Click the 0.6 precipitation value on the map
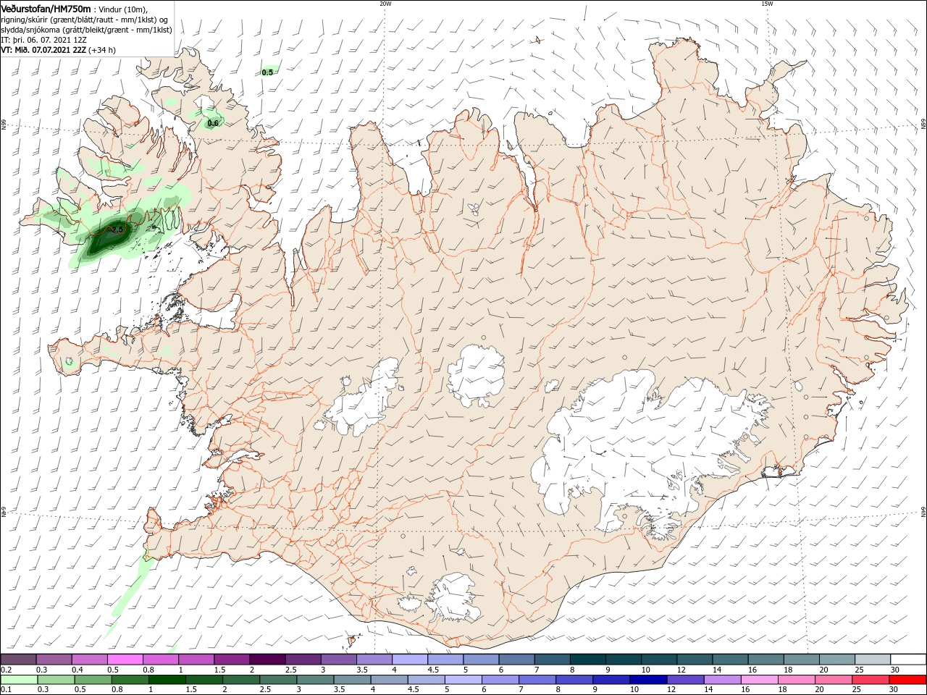 [x=213, y=123]
